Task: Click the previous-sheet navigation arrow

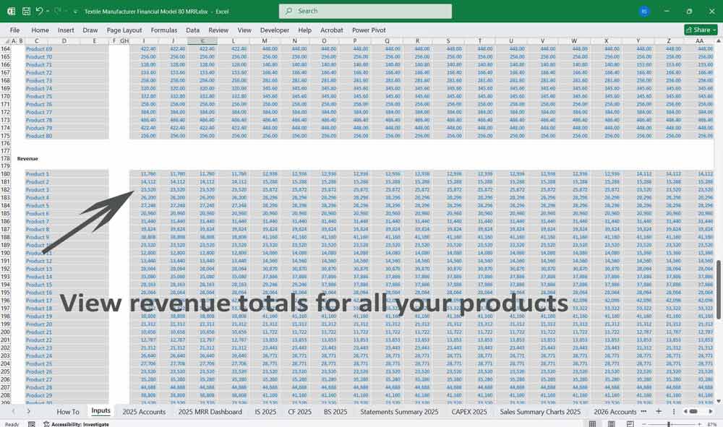Action: pyautogui.click(x=14, y=410)
